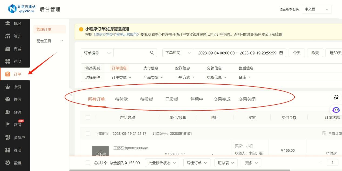Viewport: 342px width, 171px height.
Task: Click the 商城 mall sidebar icon
Action: click(x=8, y=49)
